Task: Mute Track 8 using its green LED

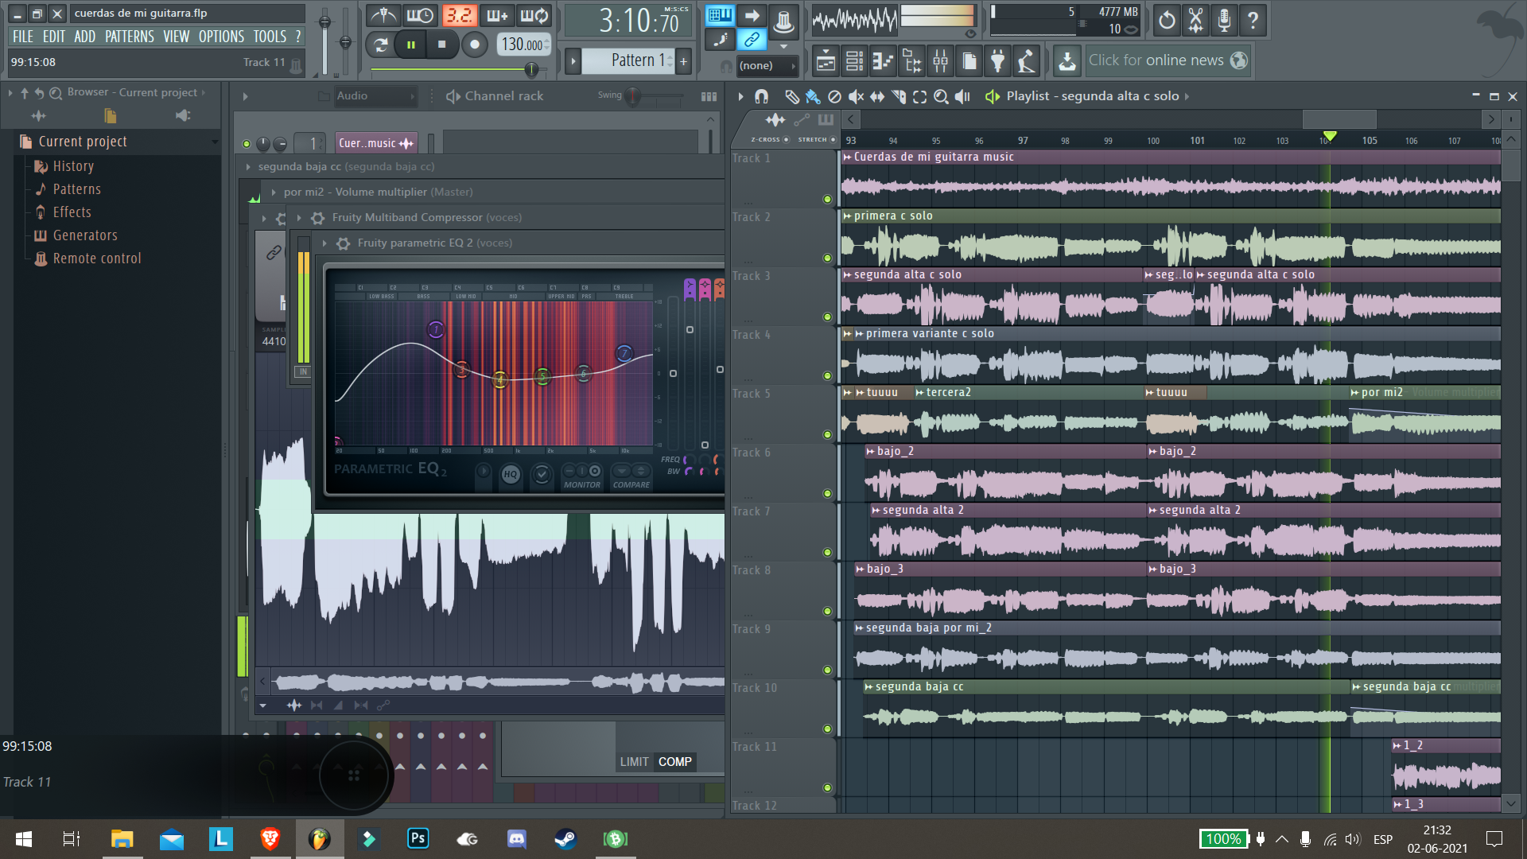Action: [x=827, y=612]
